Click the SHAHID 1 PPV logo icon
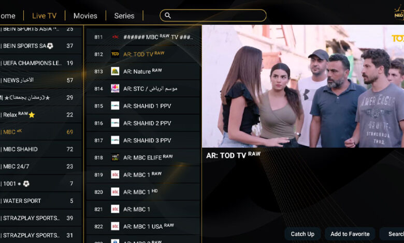404x243 pixels. [115, 105]
